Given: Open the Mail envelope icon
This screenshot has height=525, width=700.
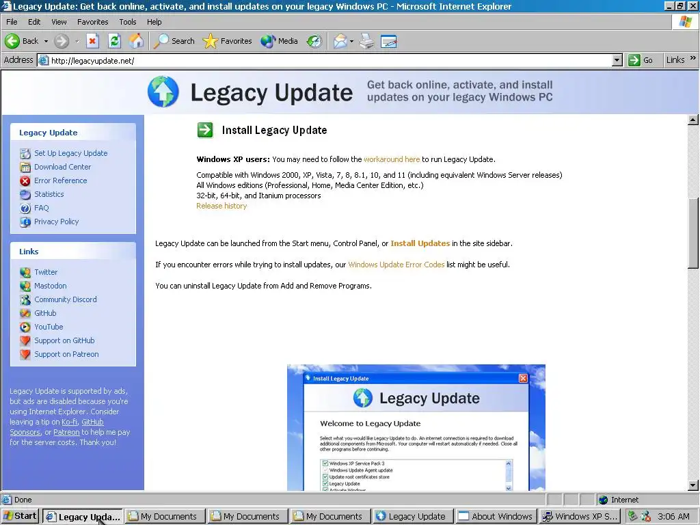Looking at the screenshot, I should point(340,41).
